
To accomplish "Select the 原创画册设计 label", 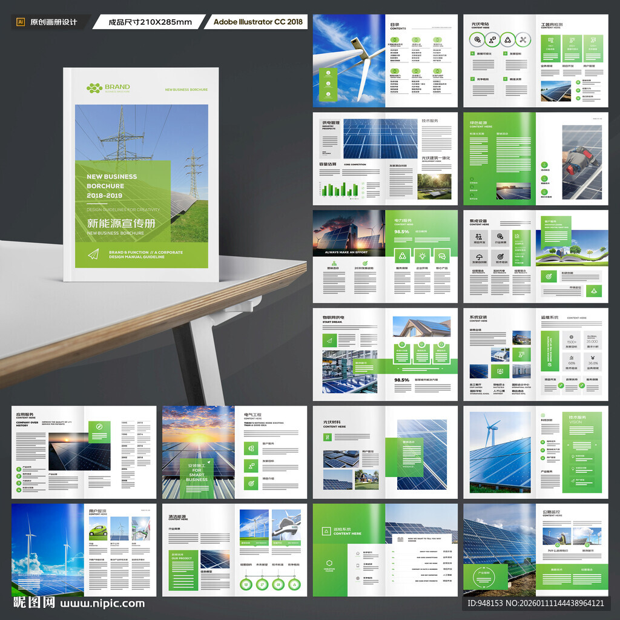I will [54, 22].
